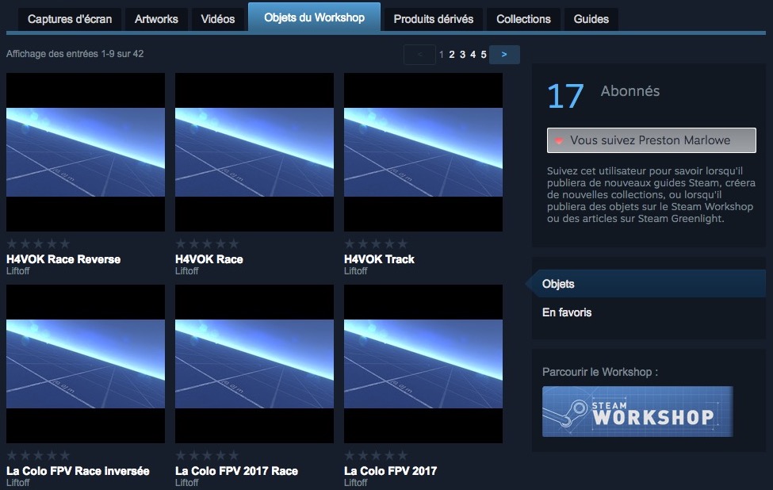773x490 pixels.
Task: Click the 17 Abonnés subscriber count
Action: pos(603,96)
